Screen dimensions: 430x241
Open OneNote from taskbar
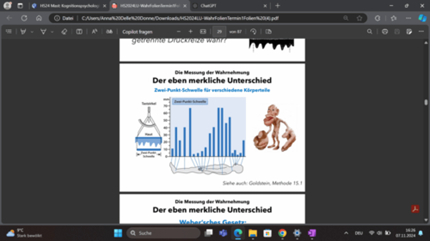pyautogui.click(x=312, y=233)
